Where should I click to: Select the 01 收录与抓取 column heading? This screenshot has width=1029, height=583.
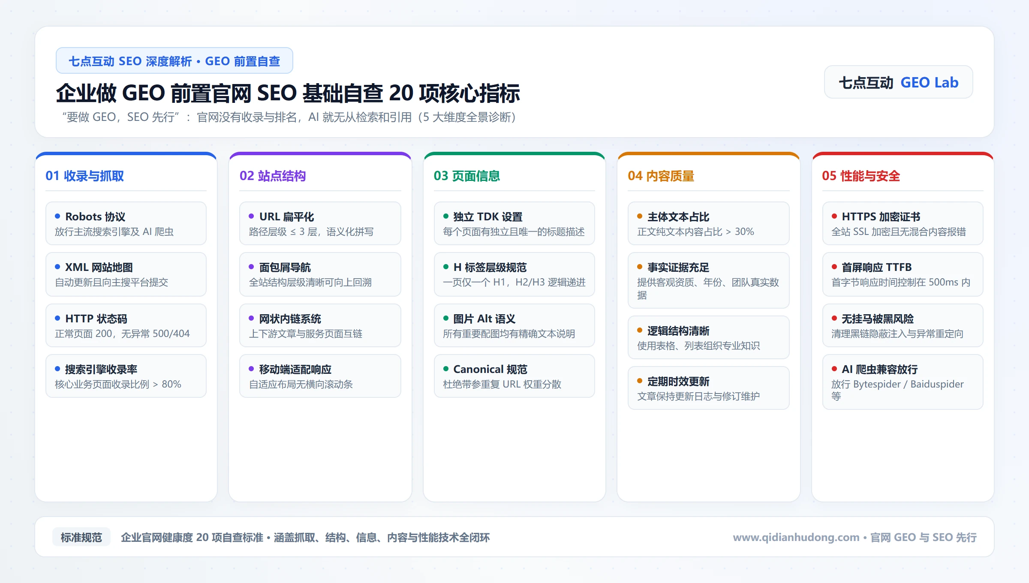point(85,176)
